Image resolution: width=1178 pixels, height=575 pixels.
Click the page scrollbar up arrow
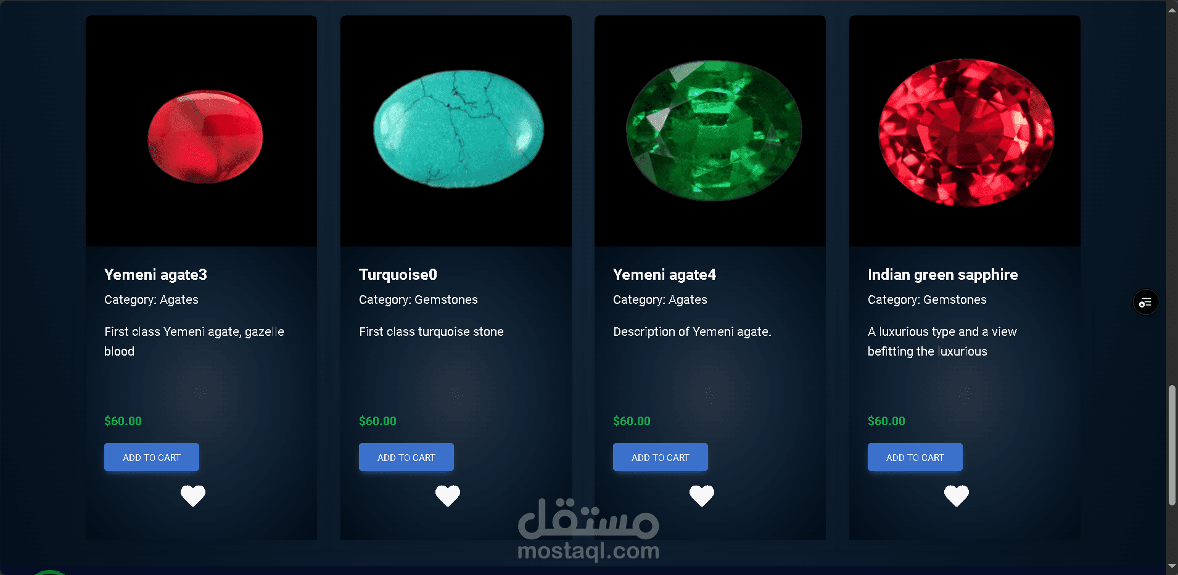coord(1172,9)
